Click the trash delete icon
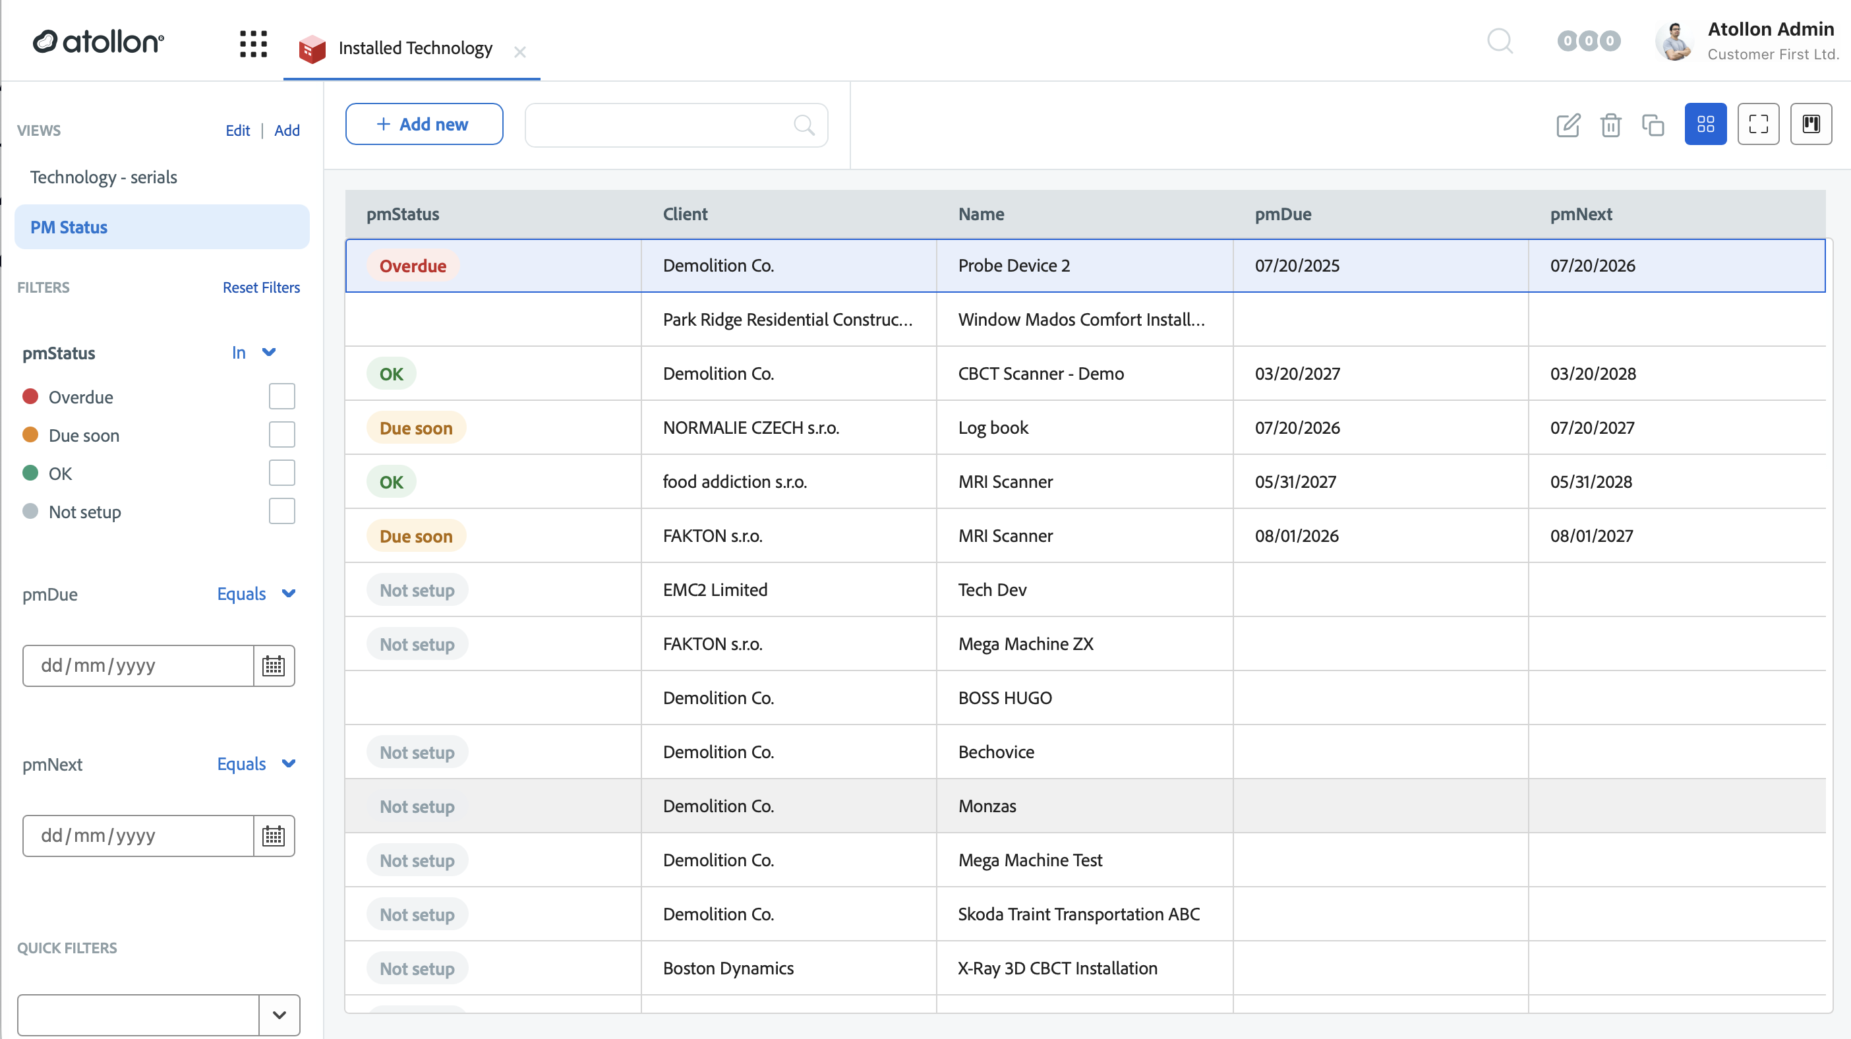The width and height of the screenshot is (1851, 1039). pyautogui.click(x=1610, y=125)
